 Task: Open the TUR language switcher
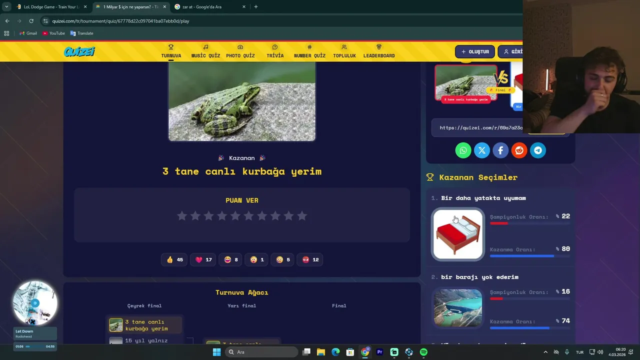(x=579, y=352)
